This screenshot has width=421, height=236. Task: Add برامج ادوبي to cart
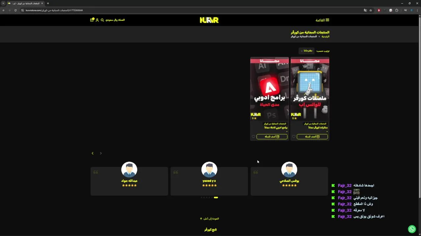272,137
